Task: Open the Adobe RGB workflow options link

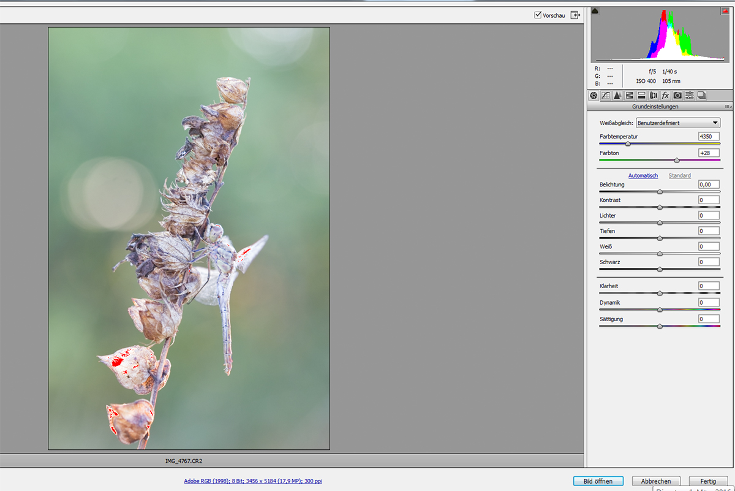Action: point(252,481)
